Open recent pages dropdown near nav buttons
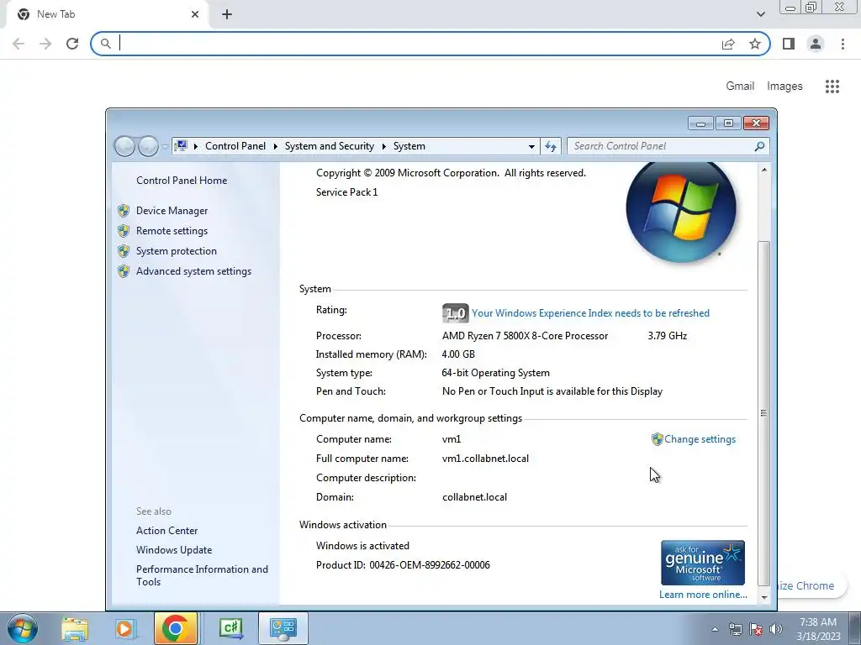 [165, 146]
